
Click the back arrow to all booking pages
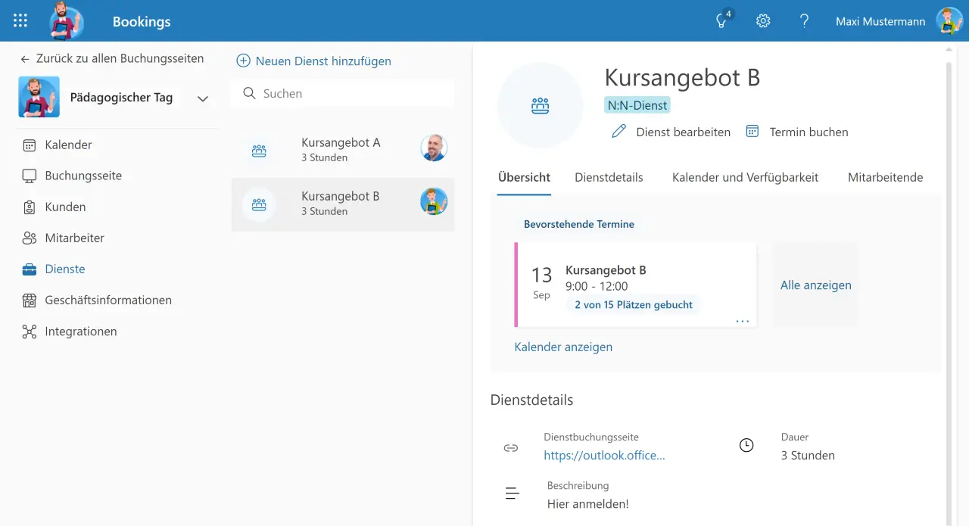(x=25, y=59)
